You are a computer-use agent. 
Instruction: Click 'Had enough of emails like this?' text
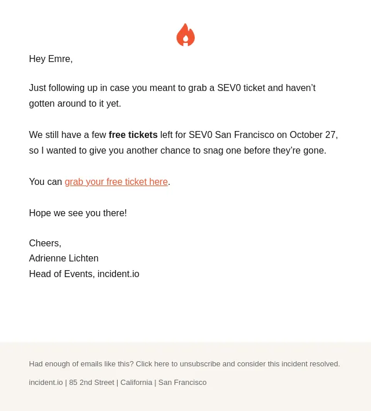(x=81, y=364)
